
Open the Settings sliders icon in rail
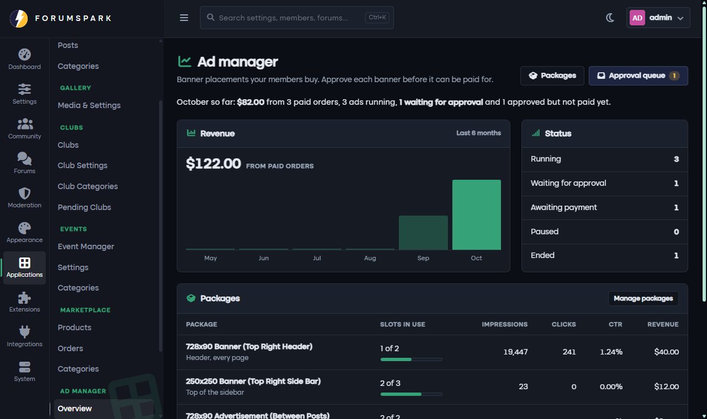[24, 89]
